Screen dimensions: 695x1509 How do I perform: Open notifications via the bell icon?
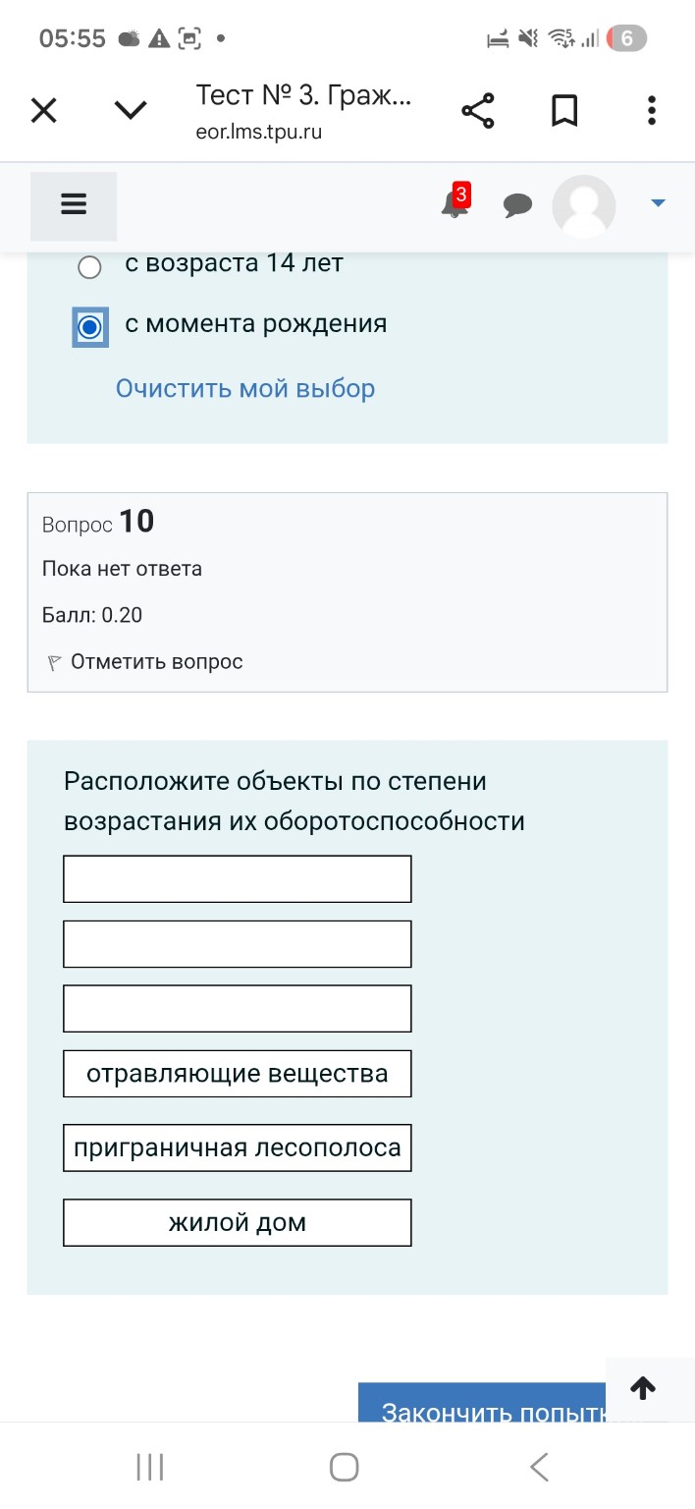(x=453, y=206)
